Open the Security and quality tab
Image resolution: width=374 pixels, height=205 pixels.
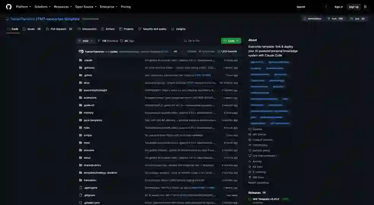pos(153,29)
